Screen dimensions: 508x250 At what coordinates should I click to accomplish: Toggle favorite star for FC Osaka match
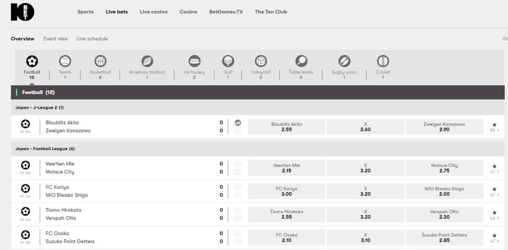(494, 235)
